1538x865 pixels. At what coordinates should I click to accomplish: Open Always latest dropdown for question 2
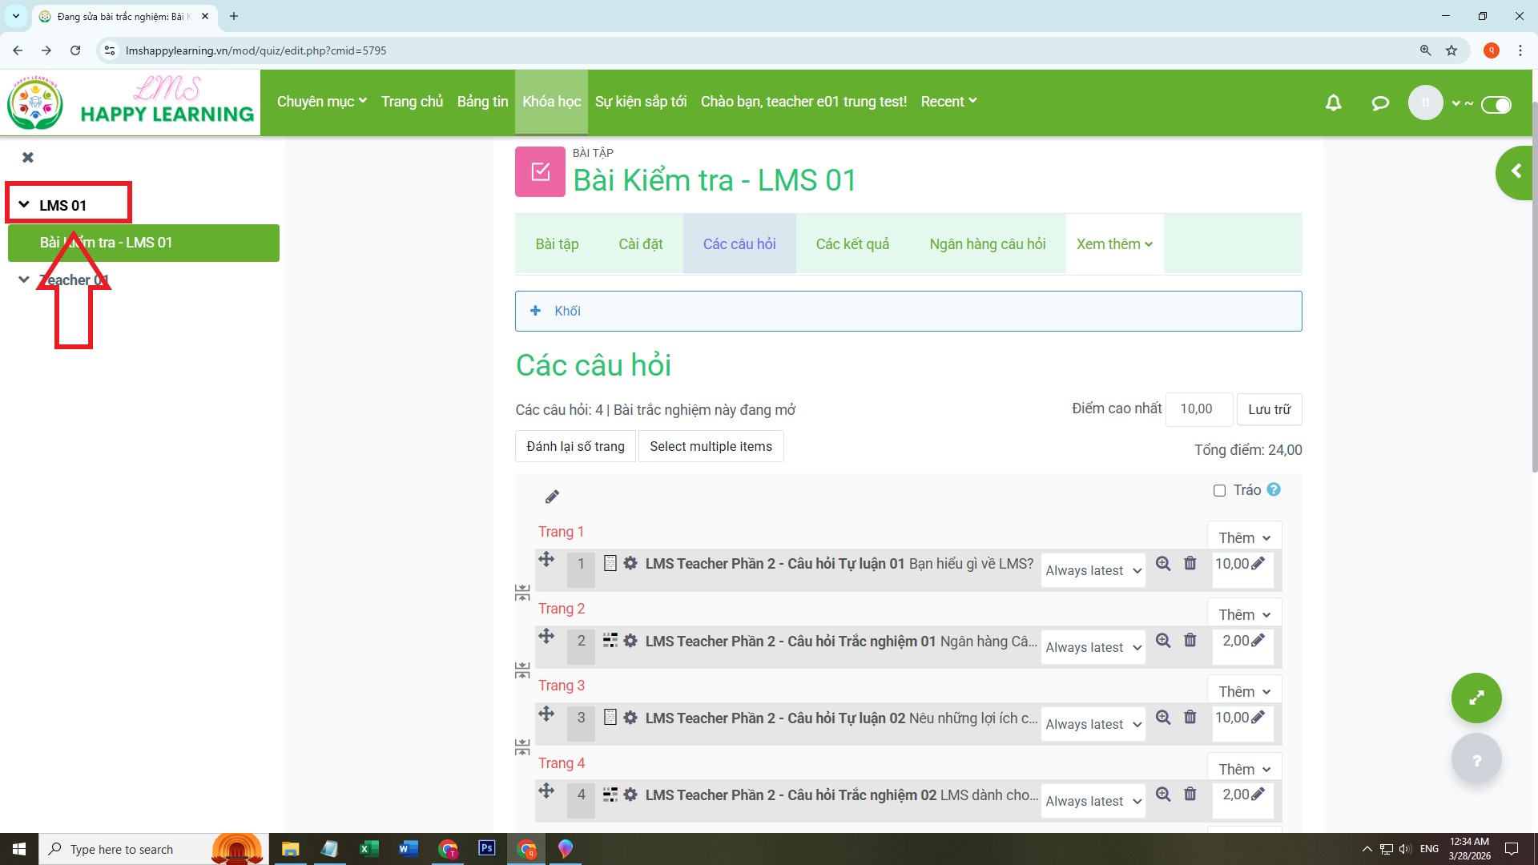coord(1093,648)
